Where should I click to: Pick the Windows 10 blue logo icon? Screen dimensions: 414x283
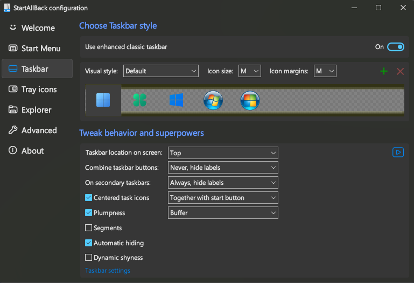coord(176,100)
